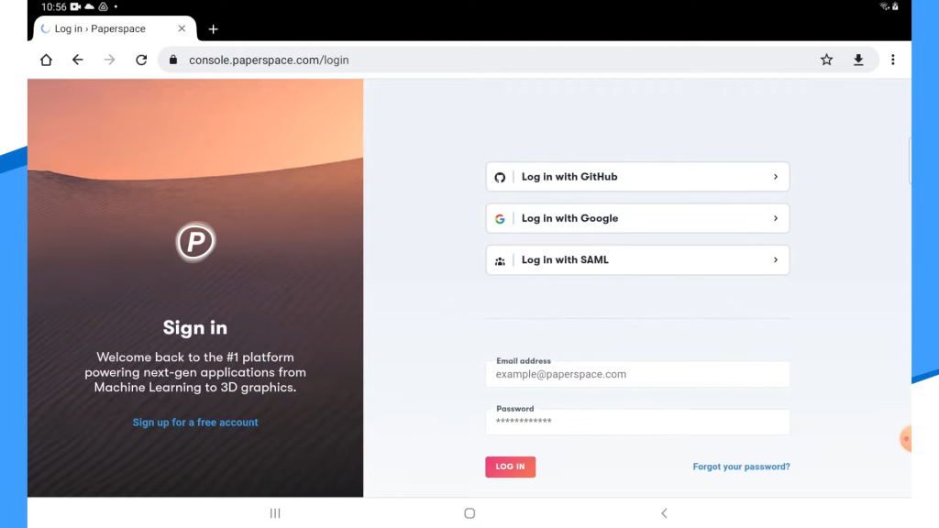Click the Paperspace P logo
This screenshot has height=528, width=939.
click(195, 242)
